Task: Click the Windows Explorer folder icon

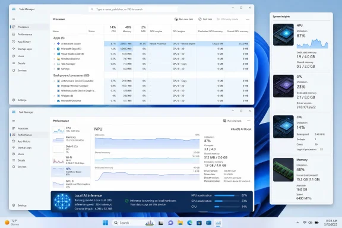Action: 58,59
